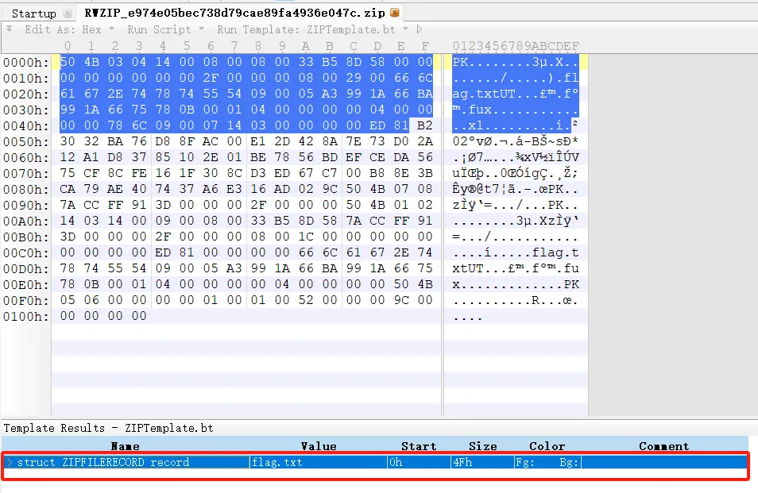Click the Start column header
The image size is (758, 493).
[419, 446]
